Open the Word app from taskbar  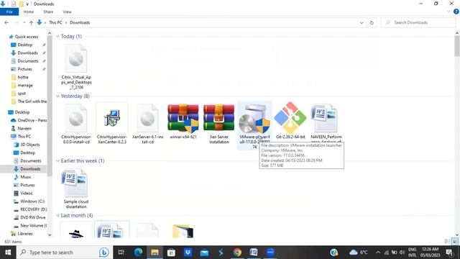click(x=254, y=253)
